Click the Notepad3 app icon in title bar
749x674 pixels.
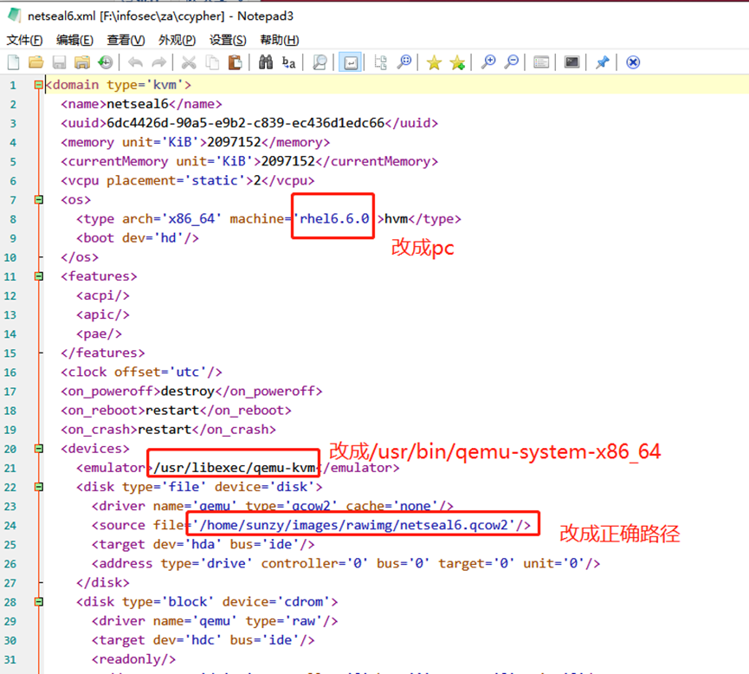15,16
